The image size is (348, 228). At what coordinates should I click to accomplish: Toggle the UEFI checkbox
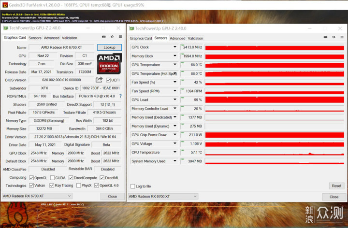pos(108,80)
